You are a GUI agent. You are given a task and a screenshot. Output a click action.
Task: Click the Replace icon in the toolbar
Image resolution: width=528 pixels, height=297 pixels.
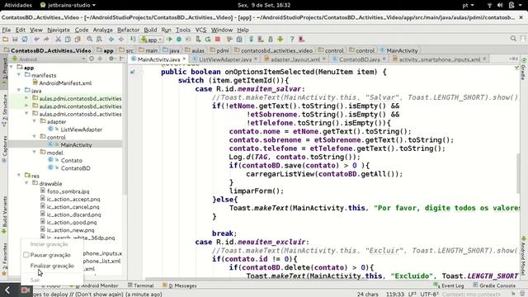click(99, 40)
